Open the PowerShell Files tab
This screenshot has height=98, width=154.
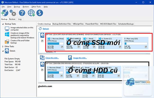[x=92, y=24]
